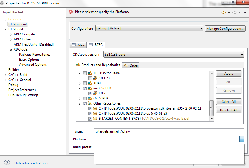249x168 pixels.
Task: Open the view menu triangle at top right
Action: pos(245,12)
